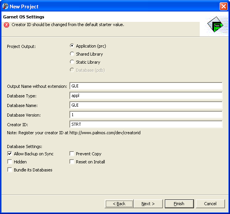Click the Database Version field
Viewport: 230px width, 214px height.
146,115
